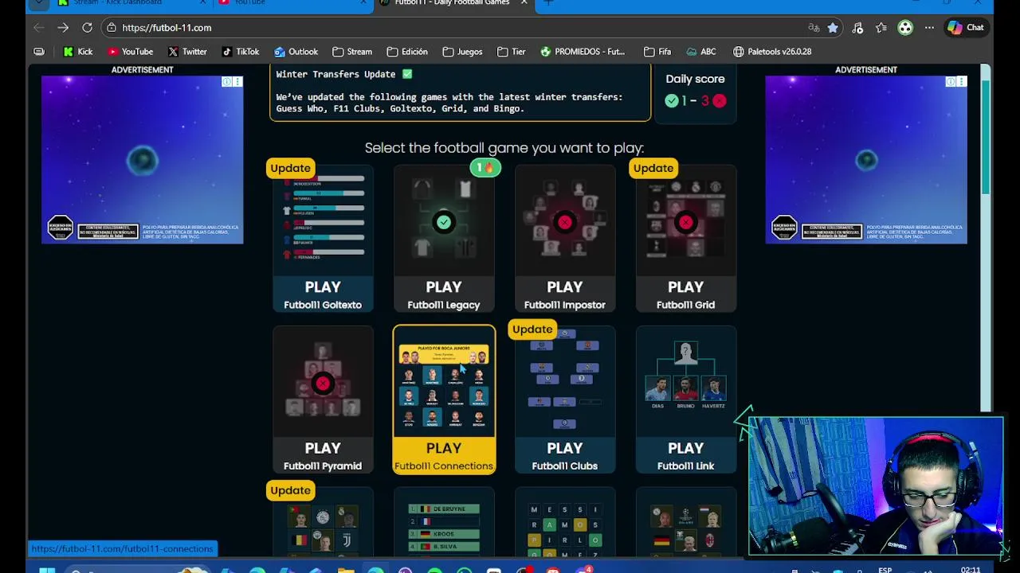This screenshot has height=573, width=1020.
Task: Go back with the browser back arrow
Action: click(38, 28)
